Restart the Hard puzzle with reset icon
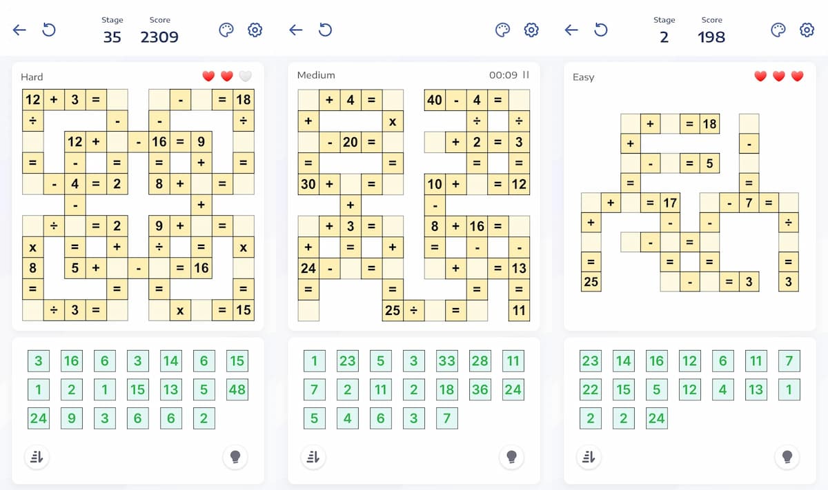The height and width of the screenshot is (490, 828). click(49, 30)
